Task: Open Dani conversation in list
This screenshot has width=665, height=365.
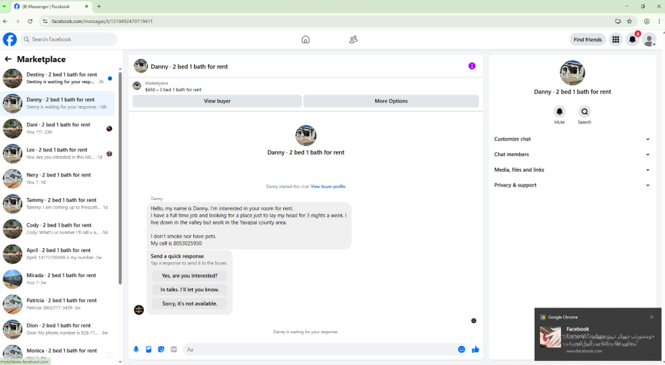Action: tap(57, 128)
